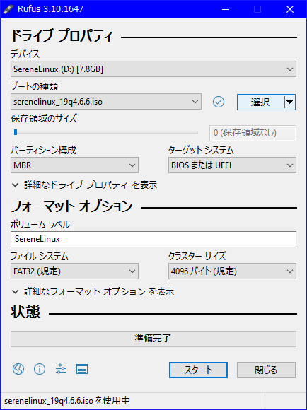Viewport: 307px width, 410px height.
Task: Open the 選択 button's arrow dropdown
Action: pos(290,102)
